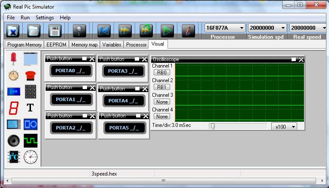Click the fast-forward step toolbar icon
Viewport: 329px width, 188px height.
[x=125, y=31]
